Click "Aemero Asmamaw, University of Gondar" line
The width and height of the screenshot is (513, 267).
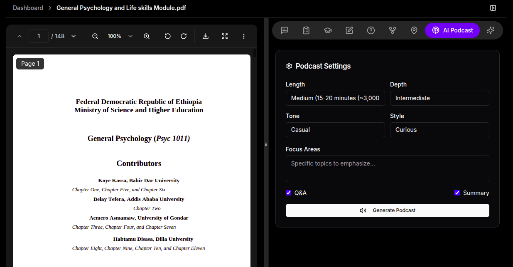139,218
